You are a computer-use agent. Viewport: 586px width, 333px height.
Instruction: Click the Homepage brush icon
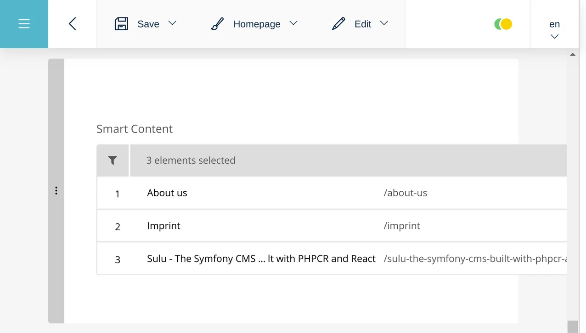click(x=216, y=23)
